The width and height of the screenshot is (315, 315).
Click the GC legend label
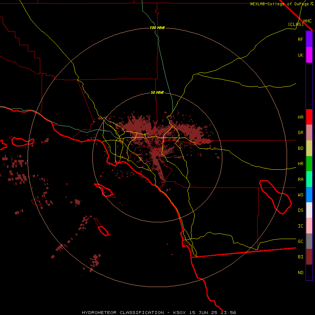point(300,241)
